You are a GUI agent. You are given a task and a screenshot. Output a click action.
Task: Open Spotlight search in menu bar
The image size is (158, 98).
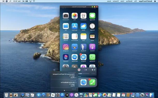click(10, 1)
